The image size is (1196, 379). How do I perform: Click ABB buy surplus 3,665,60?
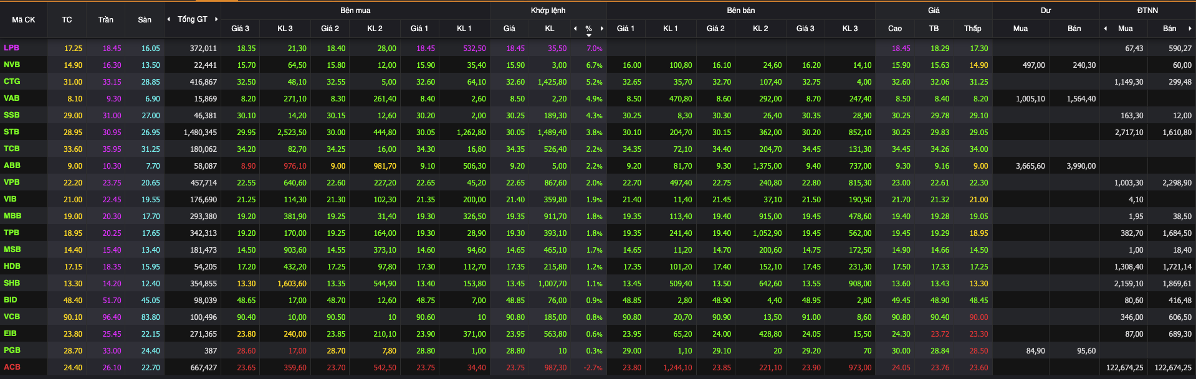1030,166
